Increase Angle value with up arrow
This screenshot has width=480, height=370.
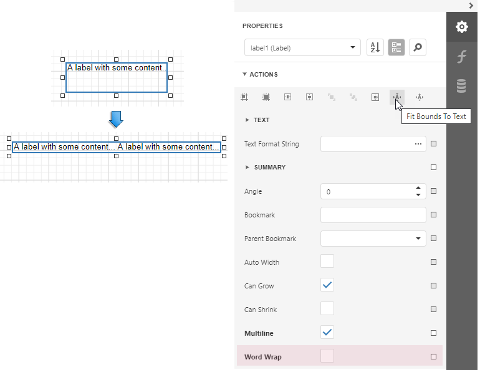coord(418,187)
